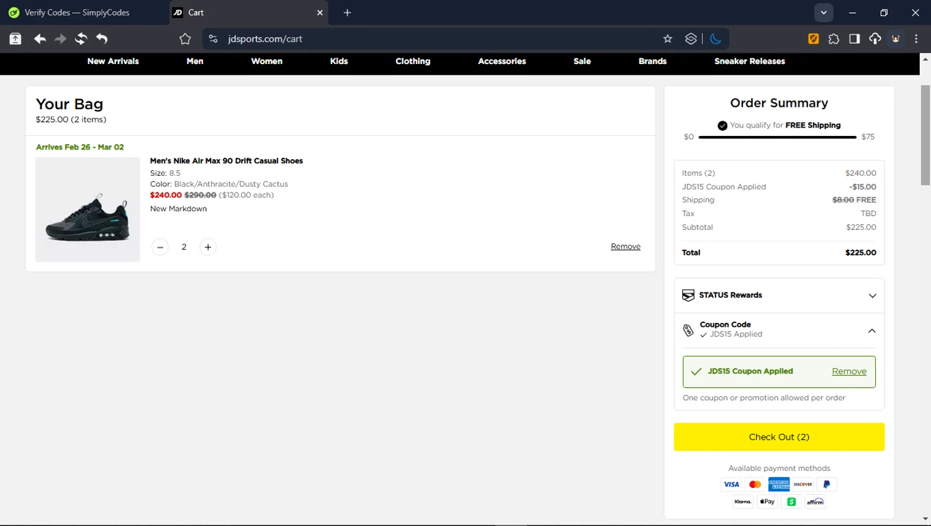Click the address bar URL jdsports.com/cart
This screenshot has height=526, width=931.
(x=265, y=39)
